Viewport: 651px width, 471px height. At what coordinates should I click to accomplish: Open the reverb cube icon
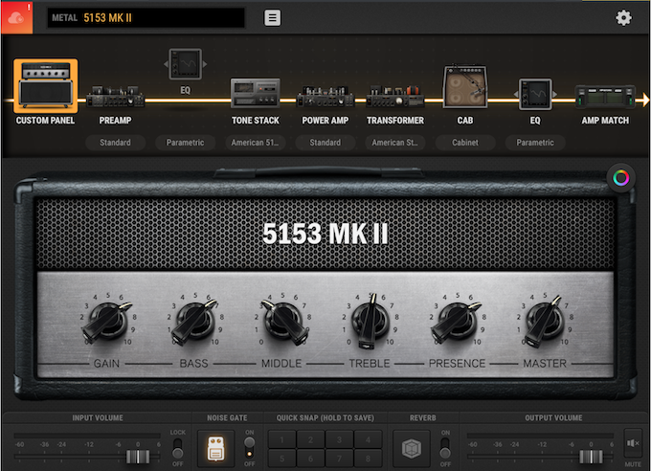[x=412, y=449]
